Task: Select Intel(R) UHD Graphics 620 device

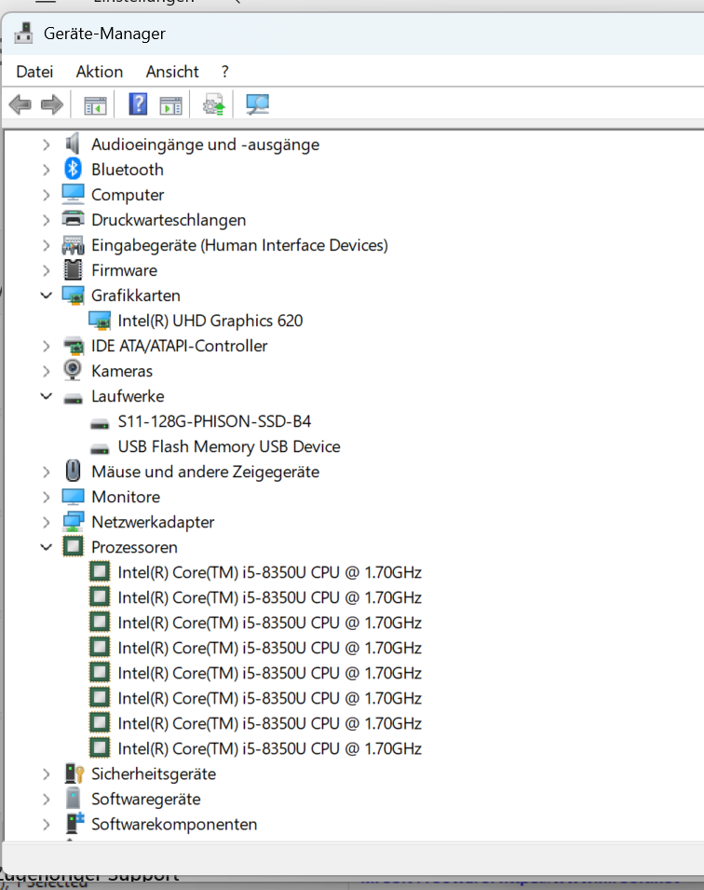Action: pyautogui.click(x=210, y=321)
